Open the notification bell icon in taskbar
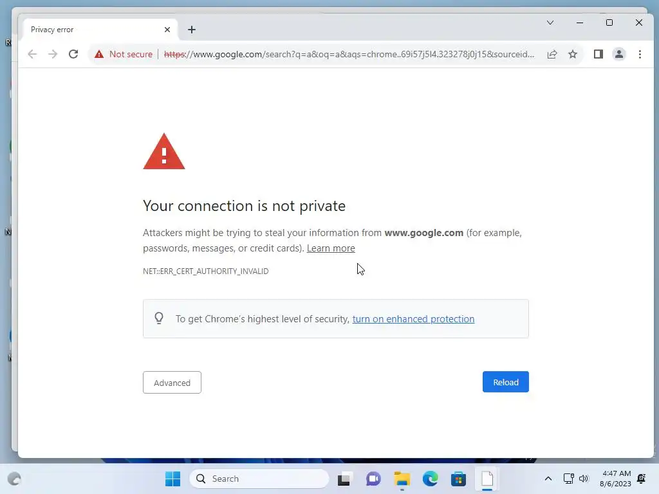Image resolution: width=659 pixels, height=494 pixels. pyautogui.click(x=642, y=479)
